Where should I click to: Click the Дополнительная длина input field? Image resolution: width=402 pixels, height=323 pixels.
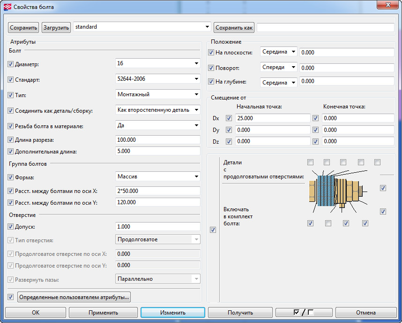pos(158,151)
